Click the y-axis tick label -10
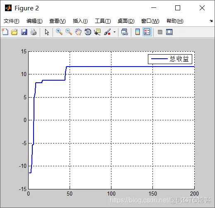The image size is (215, 208). coord(23,166)
